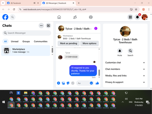Click Tyicse's avatar beside the message

click(x=60, y=57)
